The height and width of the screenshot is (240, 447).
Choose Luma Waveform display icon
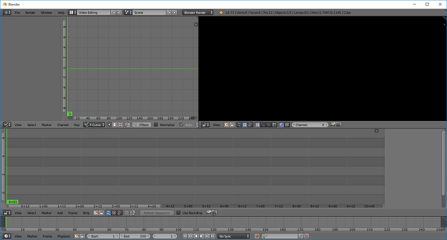263,124
